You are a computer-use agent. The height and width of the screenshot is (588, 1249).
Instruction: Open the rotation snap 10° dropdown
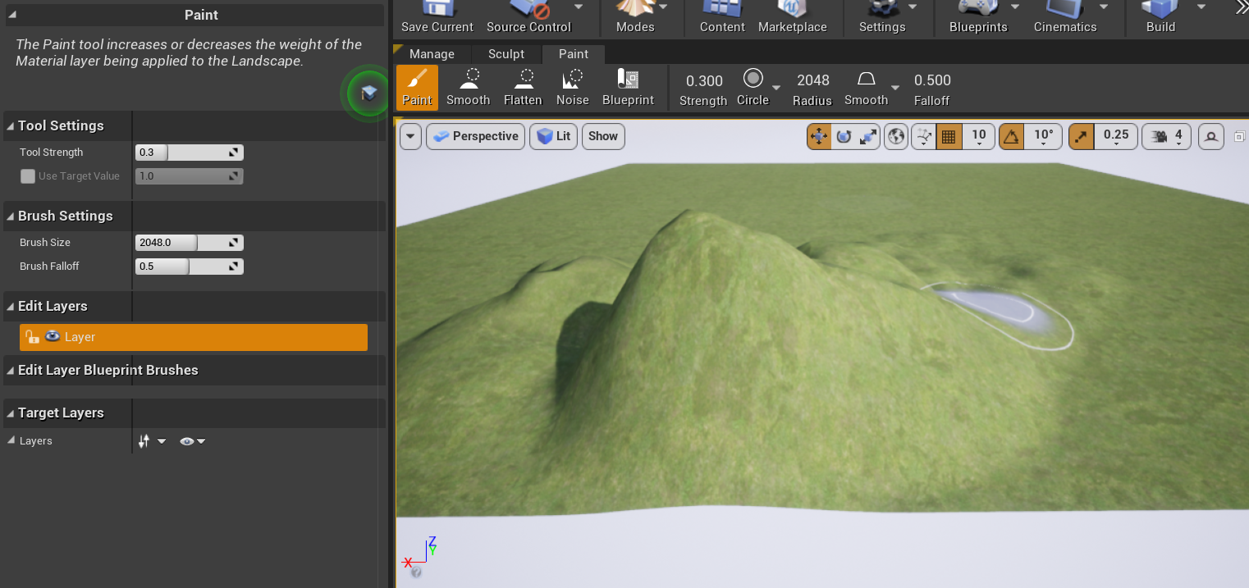click(1043, 136)
